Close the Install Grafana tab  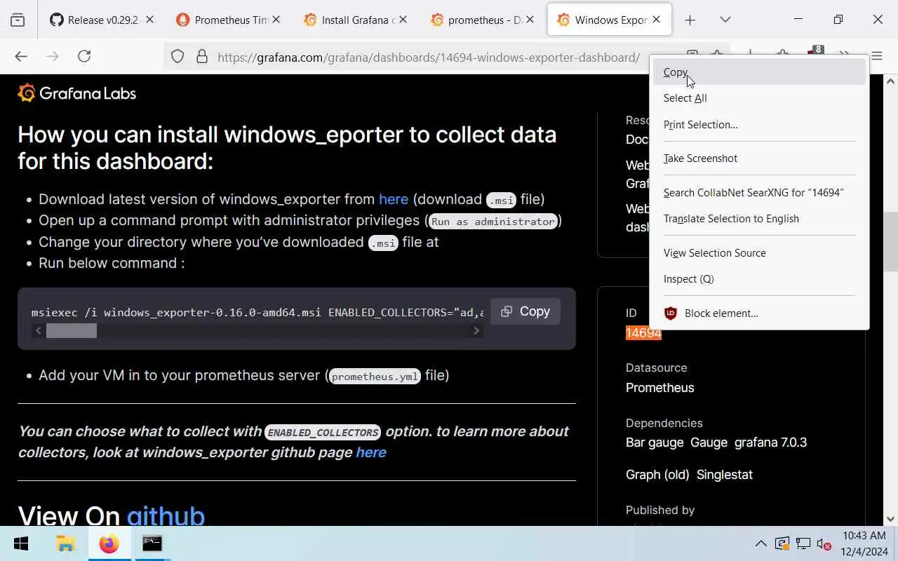click(403, 20)
